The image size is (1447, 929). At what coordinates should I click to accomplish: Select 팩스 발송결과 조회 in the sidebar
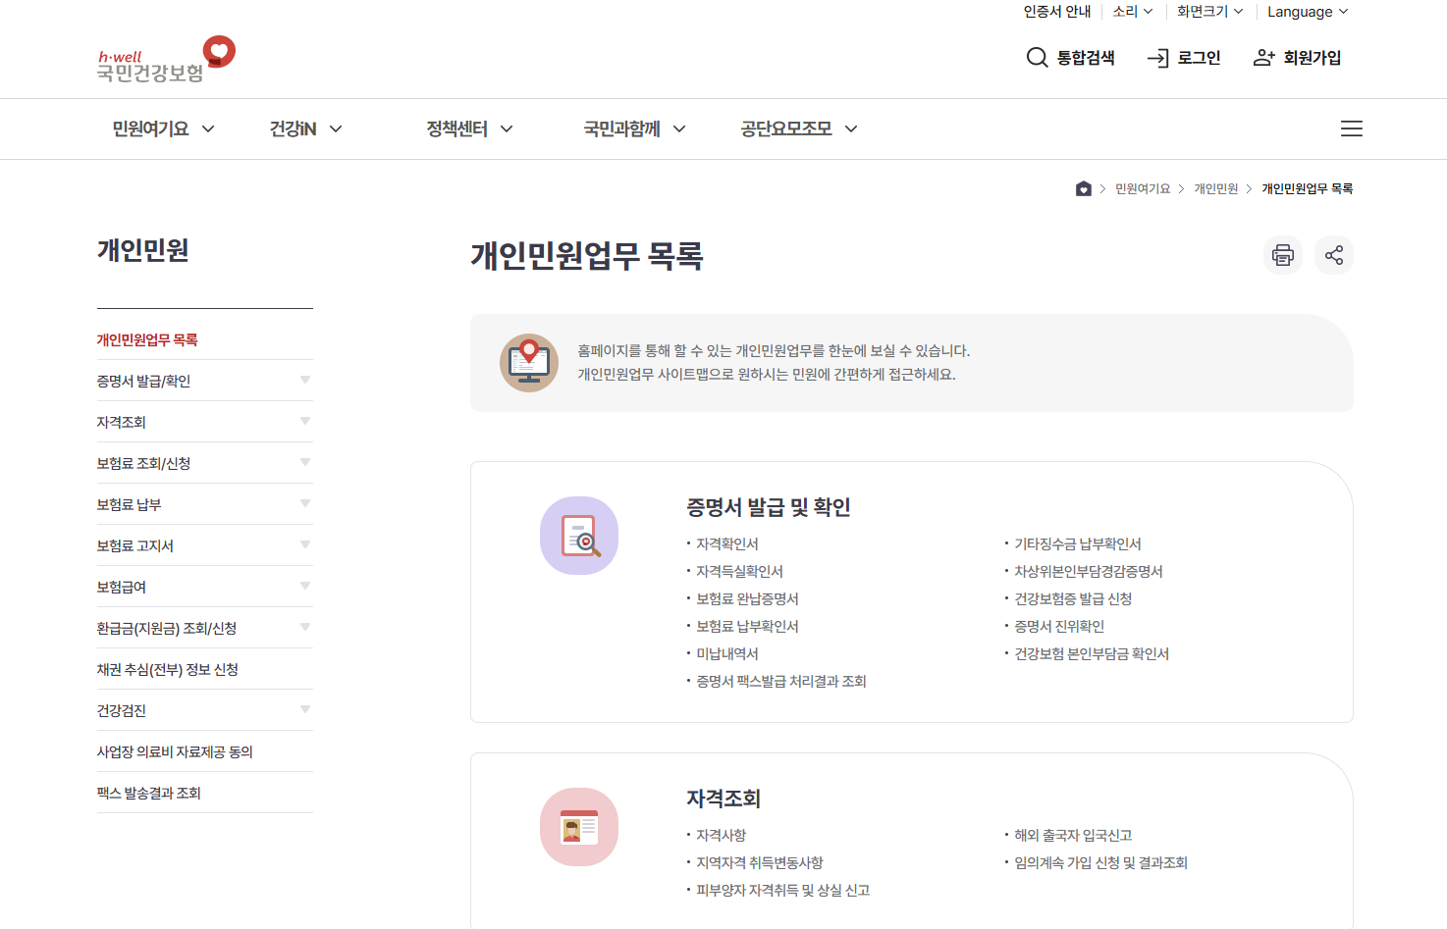click(149, 793)
